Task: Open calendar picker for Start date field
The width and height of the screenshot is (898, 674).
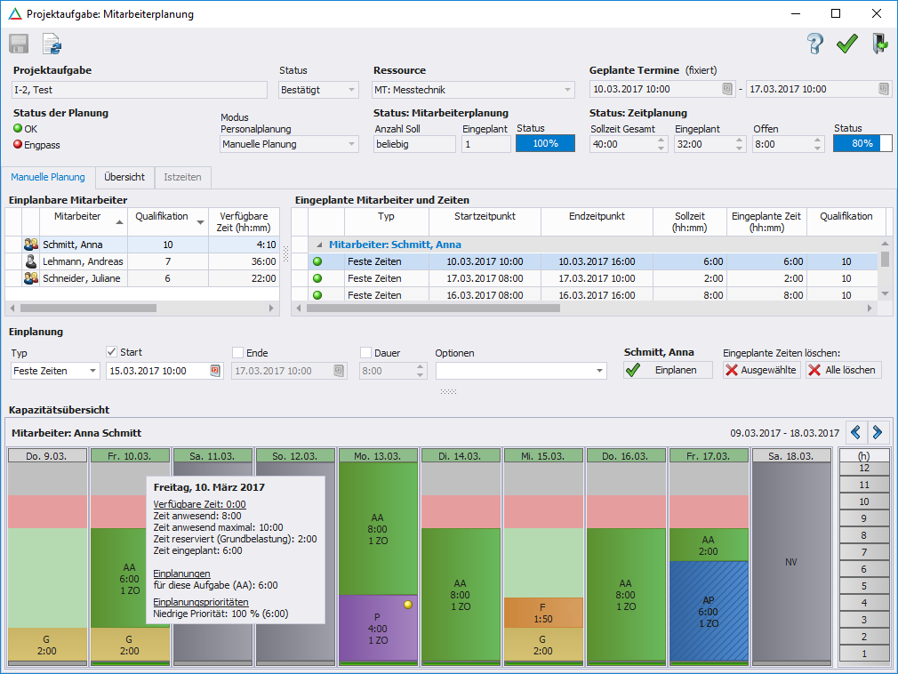Action: pyautogui.click(x=215, y=371)
